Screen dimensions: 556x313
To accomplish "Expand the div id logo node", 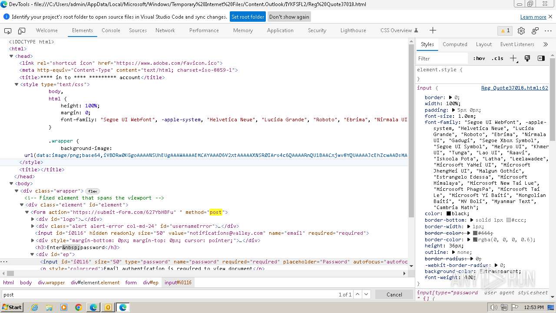I will (x=33, y=219).
